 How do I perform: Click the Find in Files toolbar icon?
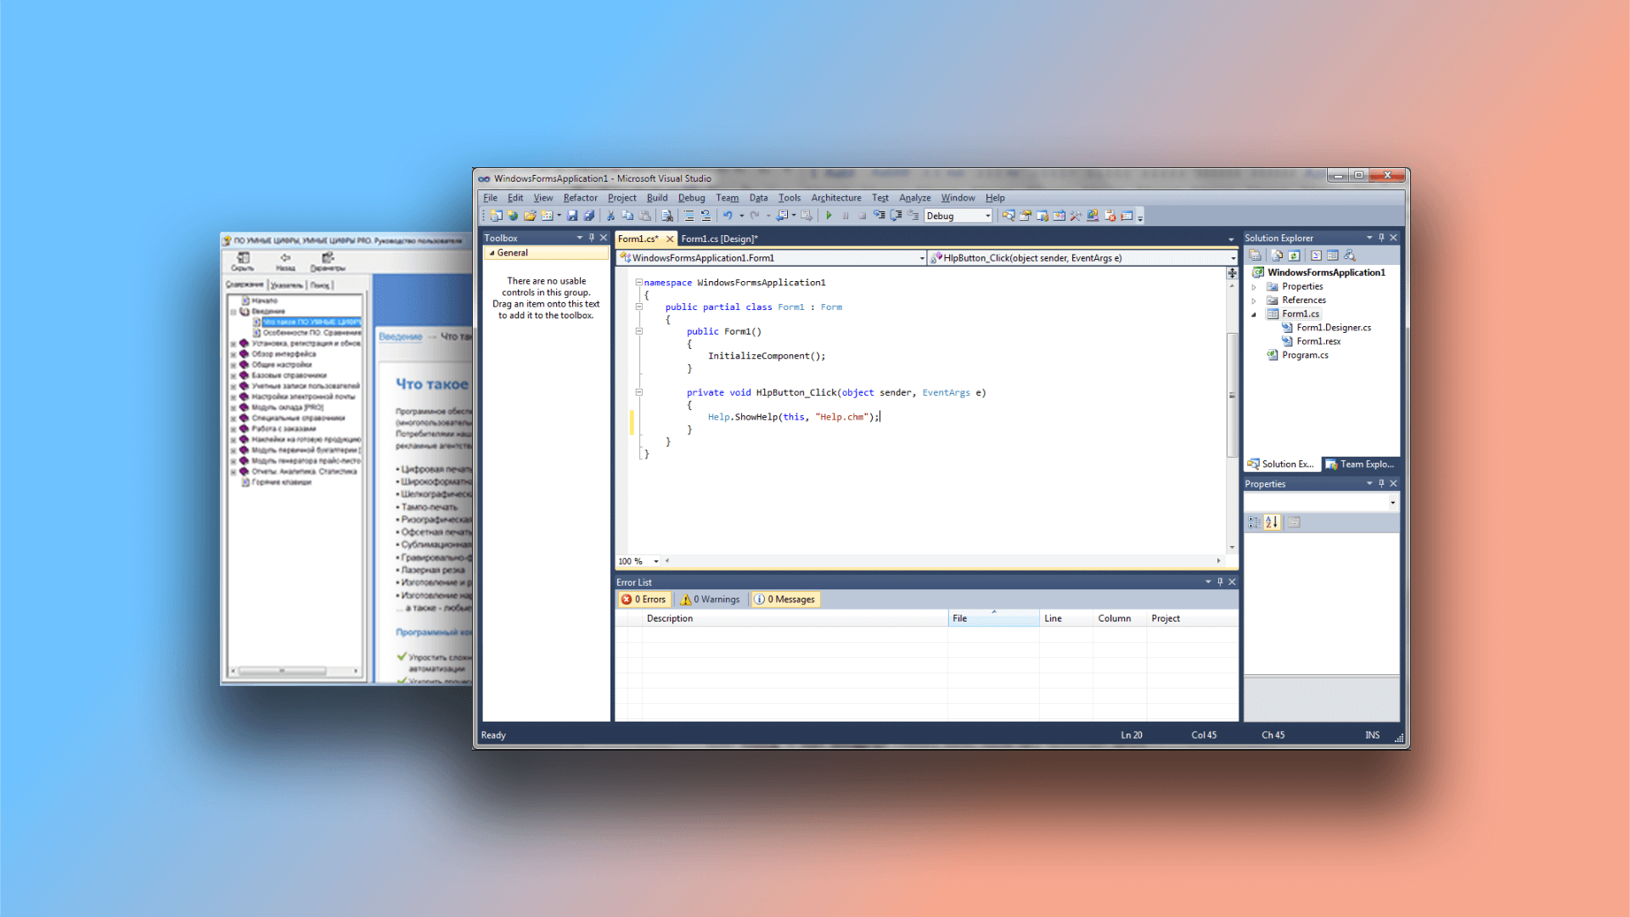(667, 216)
